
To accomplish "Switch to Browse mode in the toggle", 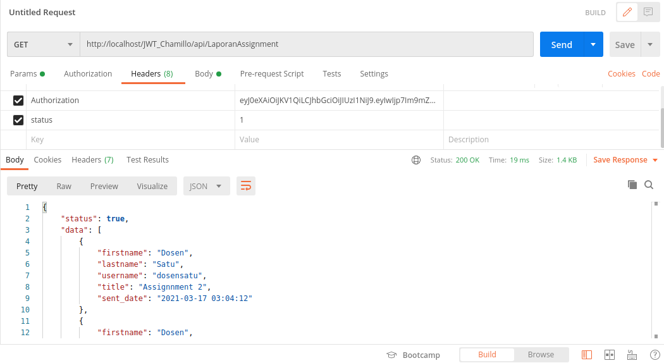I will point(541,355).
